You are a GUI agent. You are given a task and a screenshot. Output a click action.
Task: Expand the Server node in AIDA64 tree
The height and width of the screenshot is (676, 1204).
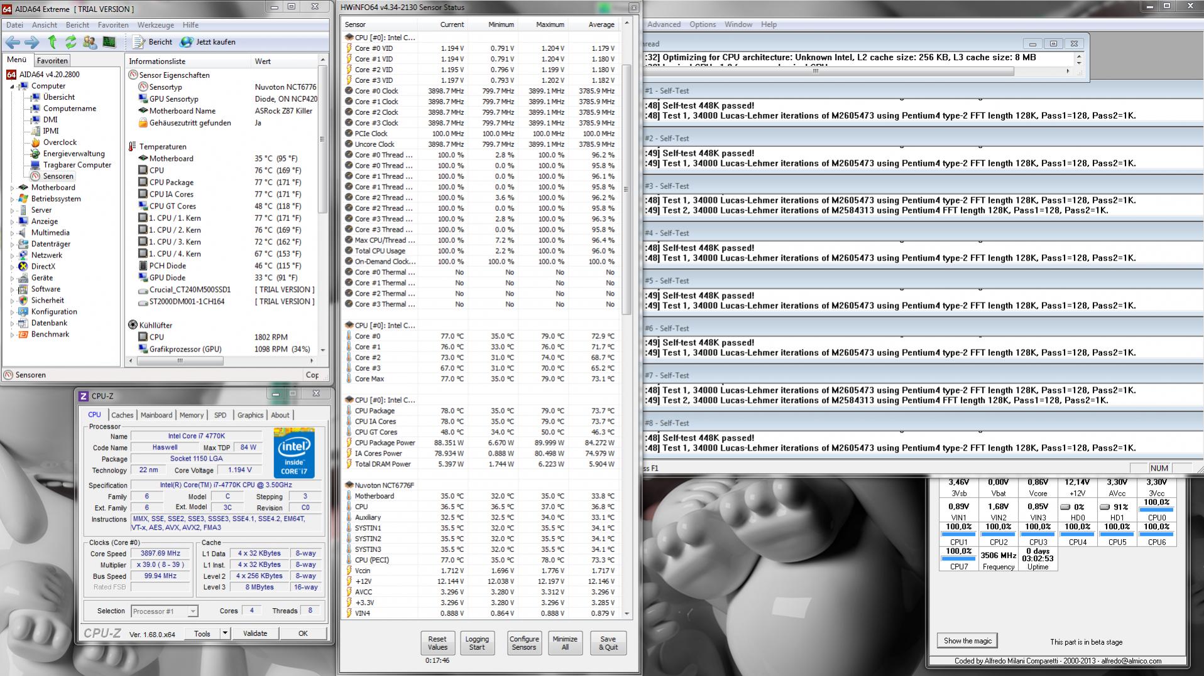click(13, 210)
